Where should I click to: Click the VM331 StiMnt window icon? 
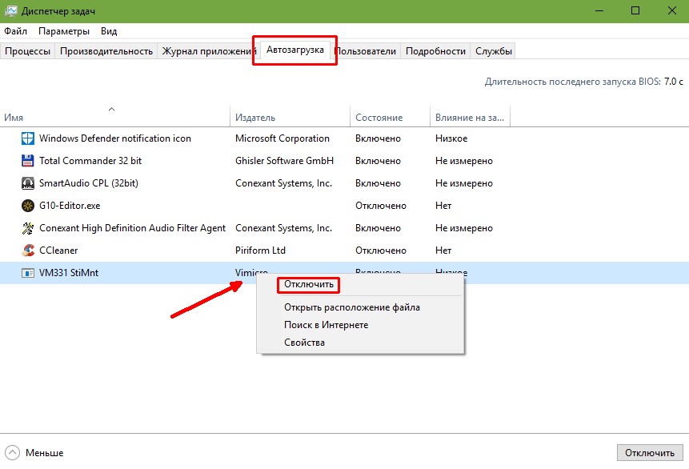coord(28,273)
